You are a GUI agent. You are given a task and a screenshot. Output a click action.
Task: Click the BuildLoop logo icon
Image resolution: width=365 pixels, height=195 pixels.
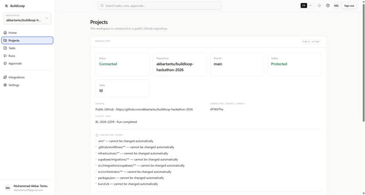[6, 6]
